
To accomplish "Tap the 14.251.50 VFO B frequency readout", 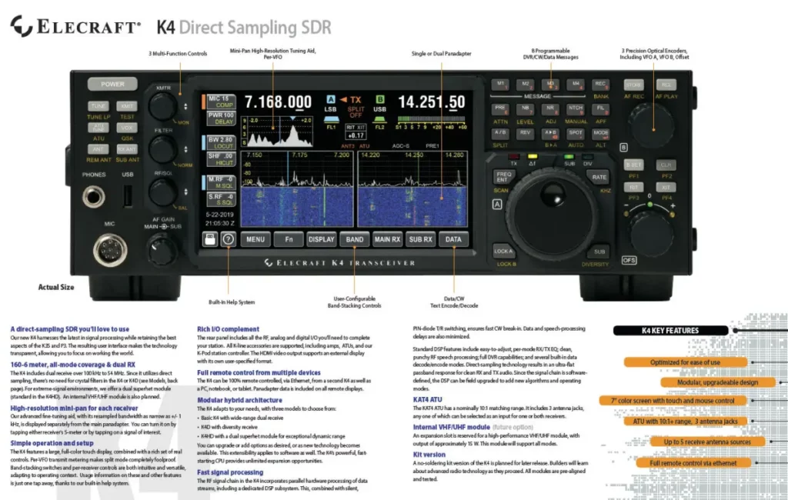I will point(431,102).
